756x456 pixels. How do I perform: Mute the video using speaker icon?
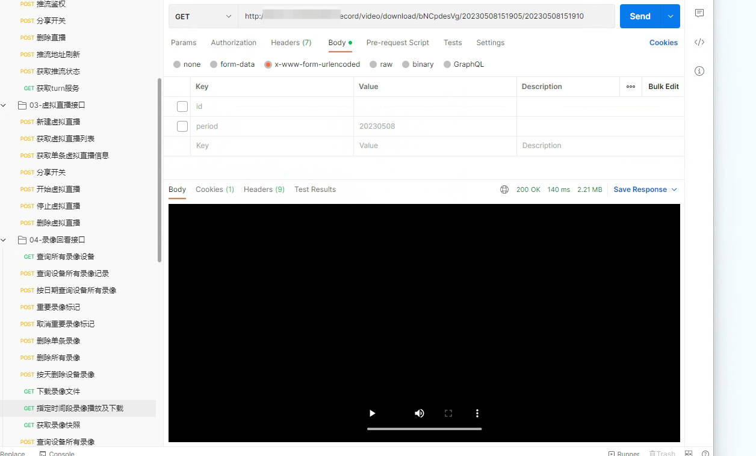coord(420,413)
